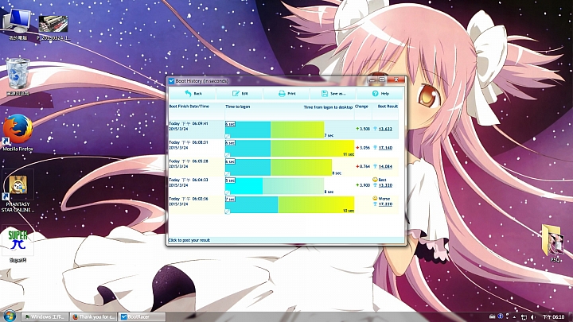Click the 'Boot Result' column header
The width and height of the screenshot is (573, 322).
tap(388, 107)
